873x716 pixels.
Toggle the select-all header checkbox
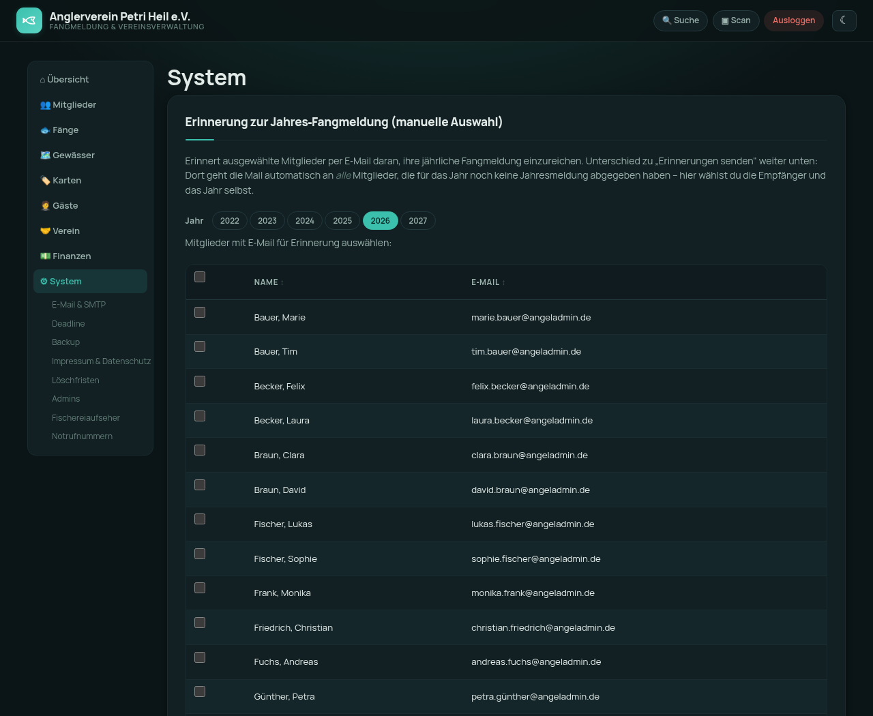(200, 277)
